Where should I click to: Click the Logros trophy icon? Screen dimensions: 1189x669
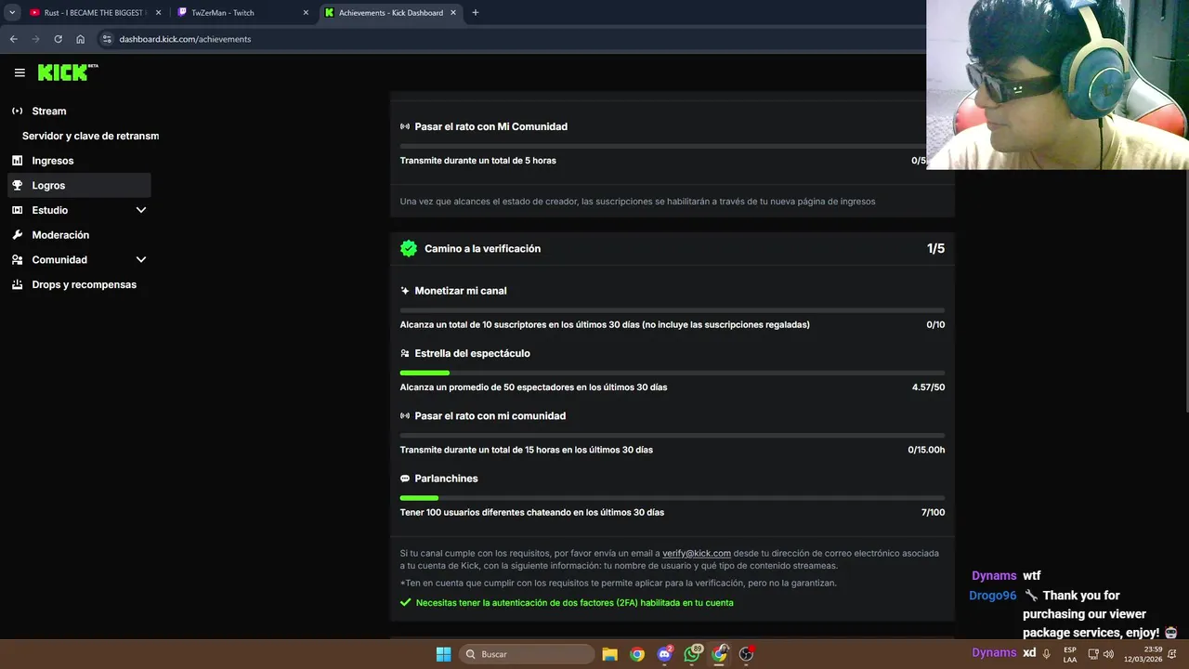pos(17,185)
